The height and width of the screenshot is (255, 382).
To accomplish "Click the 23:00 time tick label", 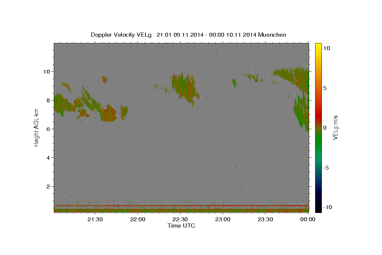I will pos(223,219).
